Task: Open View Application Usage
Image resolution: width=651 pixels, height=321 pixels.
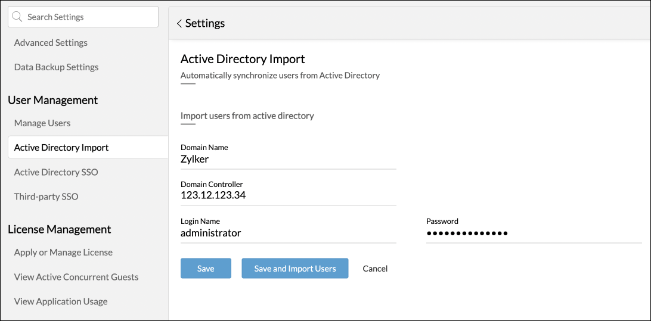Action: point(61,301)
